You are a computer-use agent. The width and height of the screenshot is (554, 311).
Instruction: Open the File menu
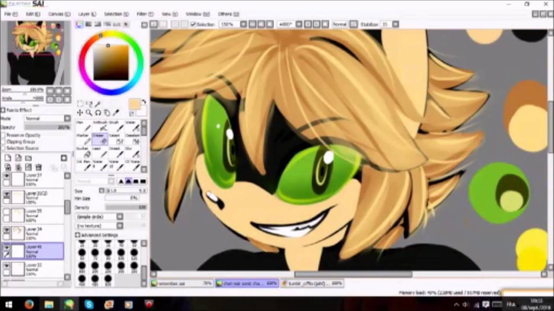pyautogui.click(x=11, y=14)
